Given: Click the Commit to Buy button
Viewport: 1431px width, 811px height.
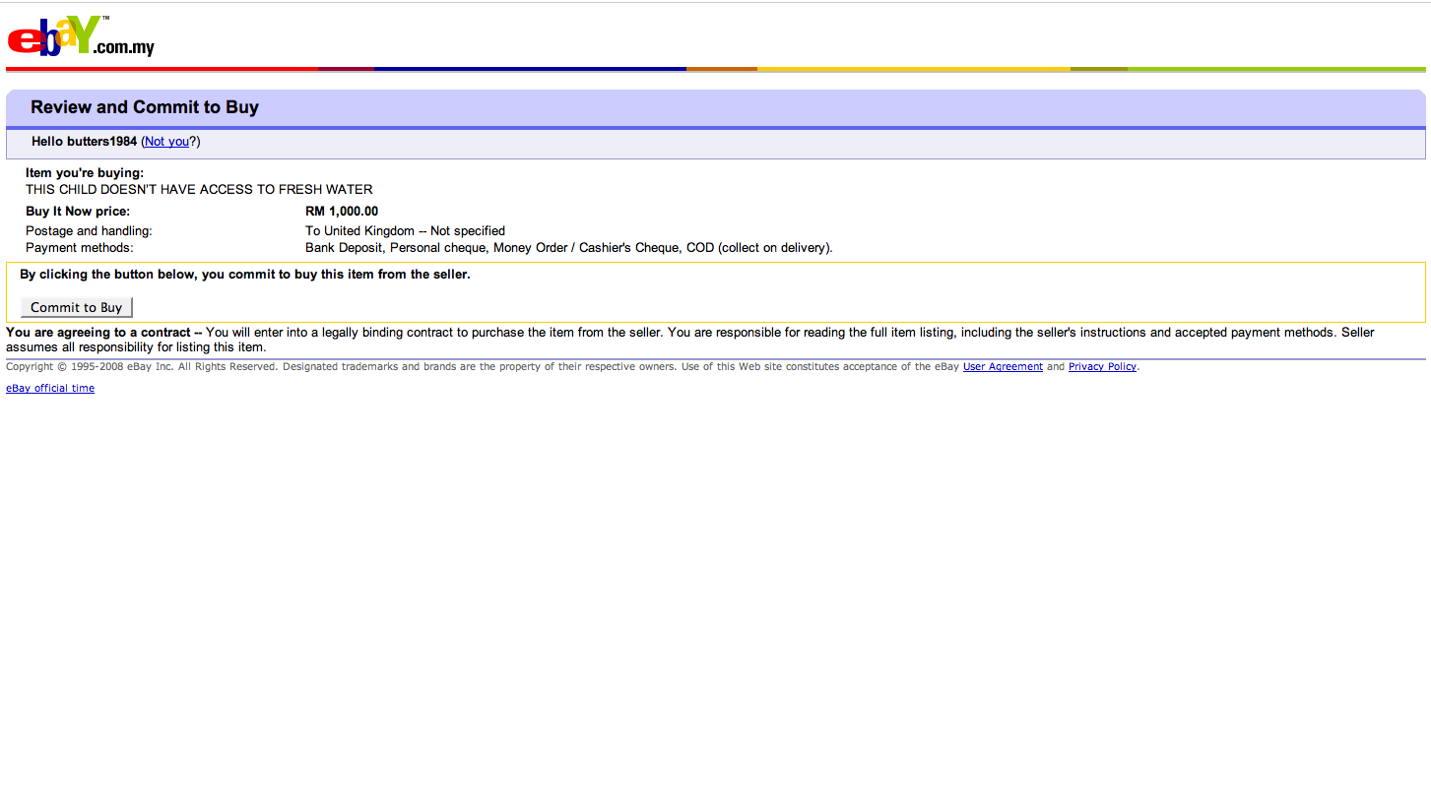Looking at the screenshot, I should point(77,307).
